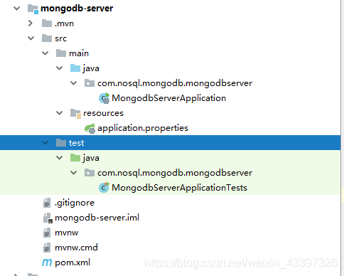Select the main folder name
344x276 pixels.
tap(79, 53)
